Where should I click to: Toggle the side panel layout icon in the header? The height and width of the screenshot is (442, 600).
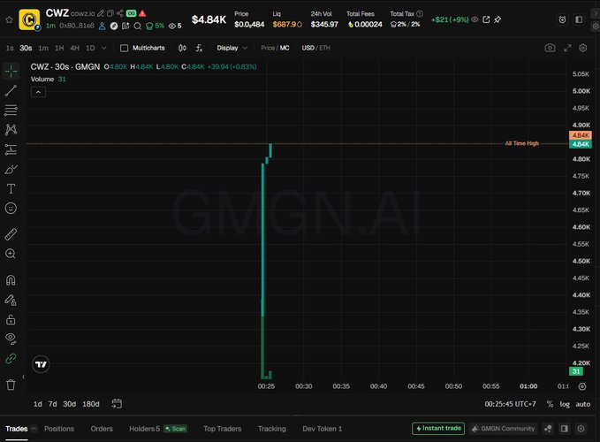pos(579,19)
